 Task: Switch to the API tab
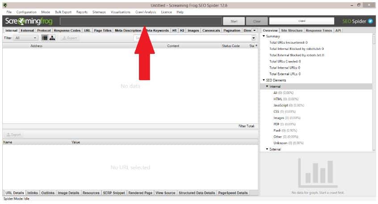[x=338, y=30]
